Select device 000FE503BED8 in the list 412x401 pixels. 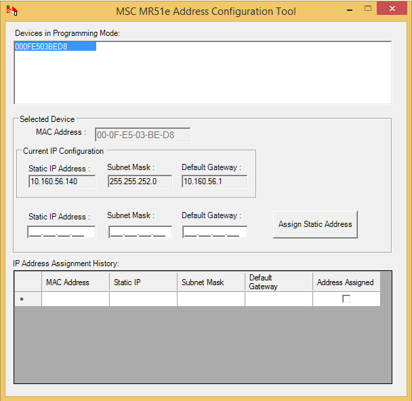[54, 47]
